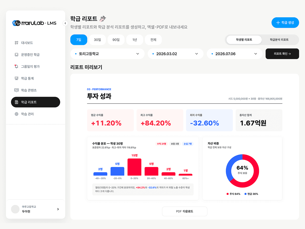This screenshot has width=305, height=229.
Task: Click the 대시보드 grid icon
Action: click(x=17, y=43)
